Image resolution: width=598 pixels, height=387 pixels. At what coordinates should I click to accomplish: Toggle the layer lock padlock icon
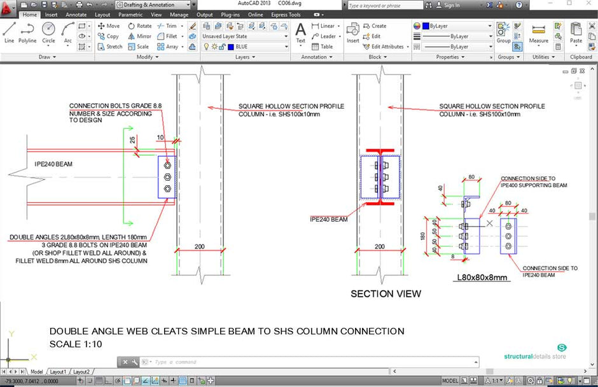(x=222, y=46)
